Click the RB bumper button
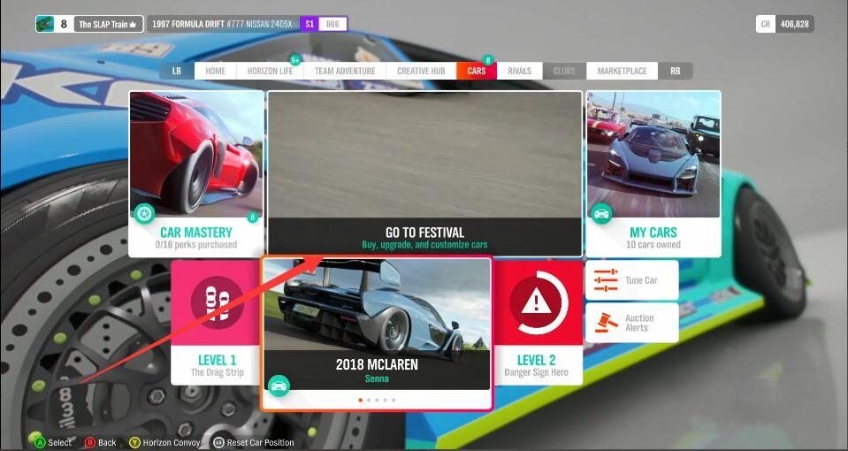 (676, 71)
